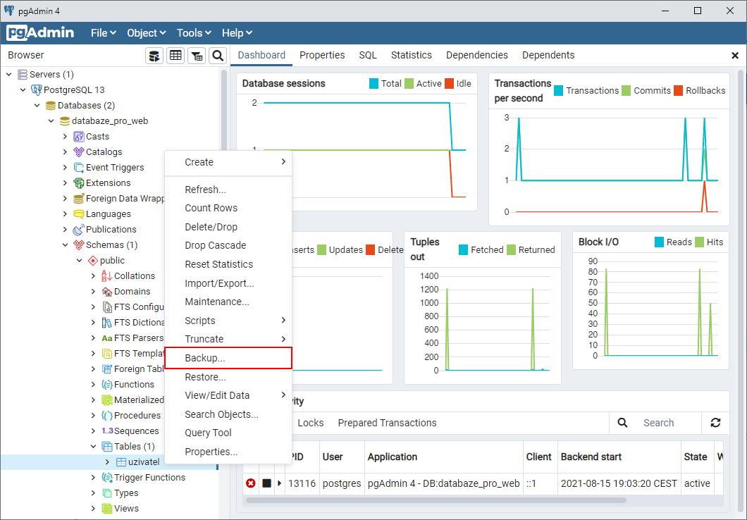The image size is (747, 520).
Task: Open Search Objects magnifier in Browser
Action: point(218,56)
